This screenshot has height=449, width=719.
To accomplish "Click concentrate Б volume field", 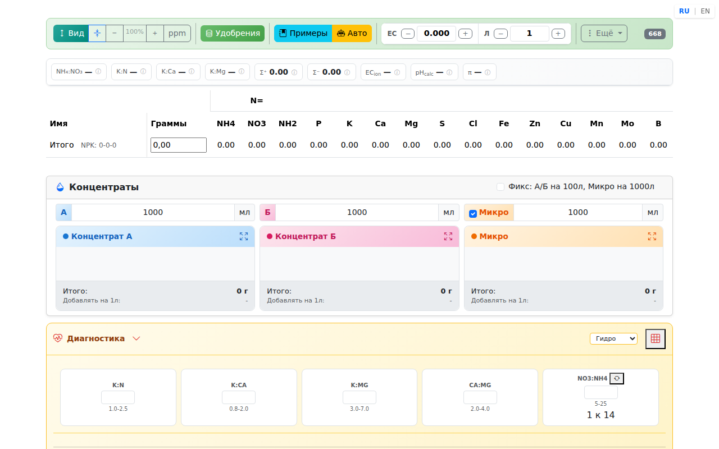I will (x=357, y=212).
